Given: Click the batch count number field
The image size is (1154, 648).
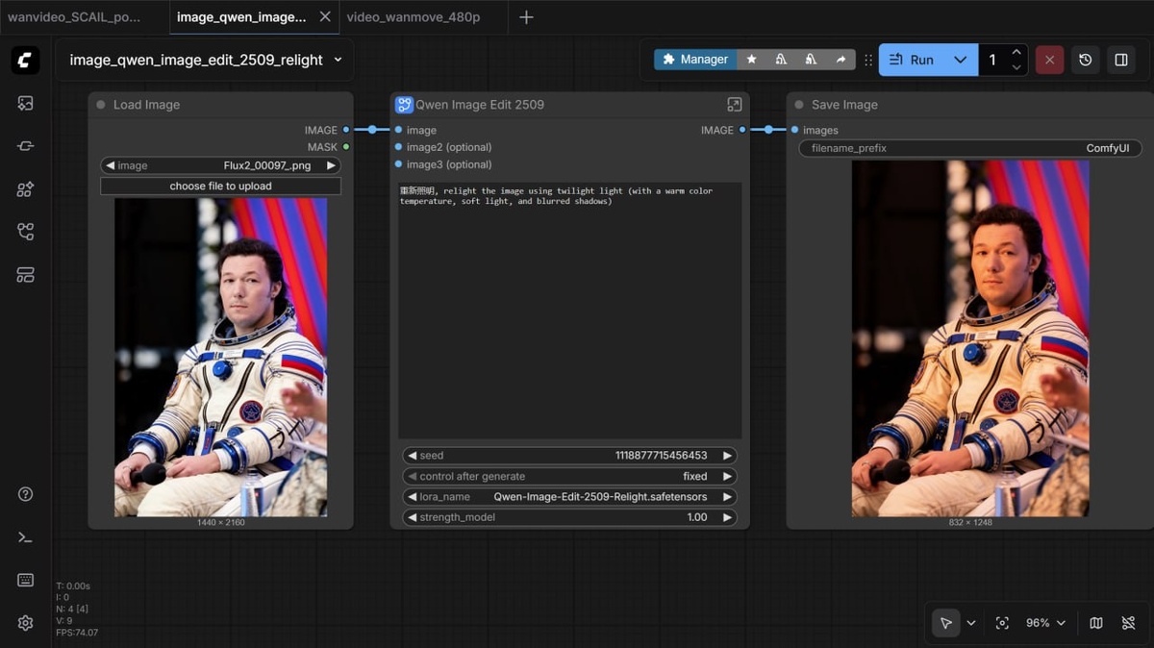Looking at the screenshot, I should (x=993, y=60).
